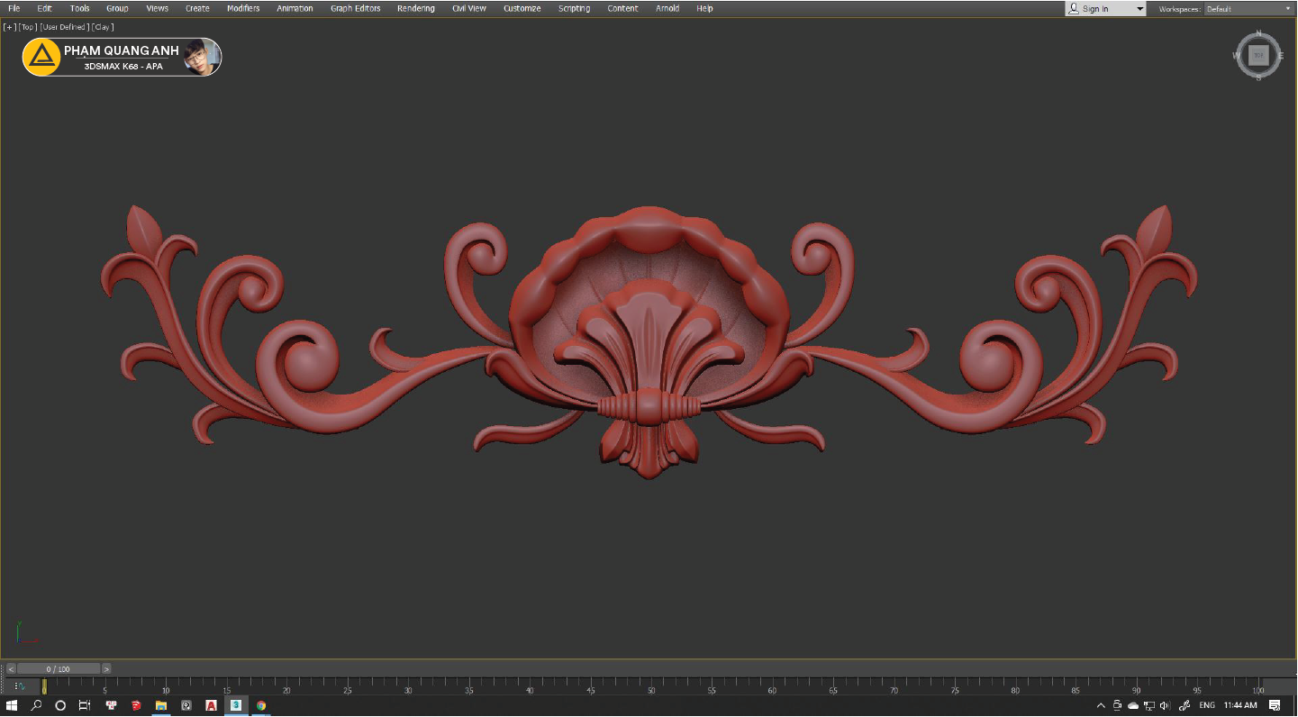
Task: Click the 3ds Max taskbar icon
Action: pos(236,705)
